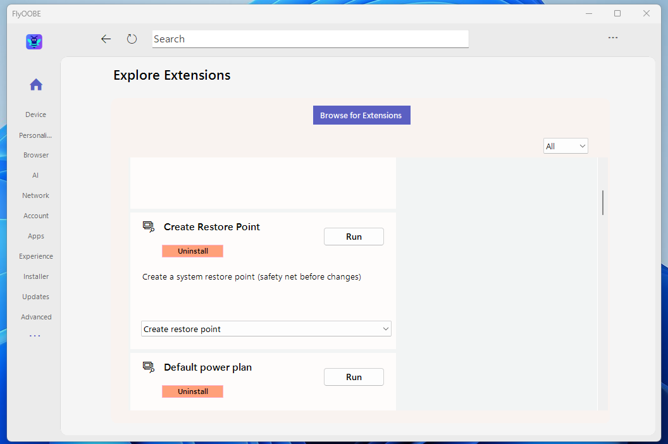Image resolution: width=668 pixels, height=444 pixels.
Task: Select Installer in the sidebar
Action: [36, 276]
